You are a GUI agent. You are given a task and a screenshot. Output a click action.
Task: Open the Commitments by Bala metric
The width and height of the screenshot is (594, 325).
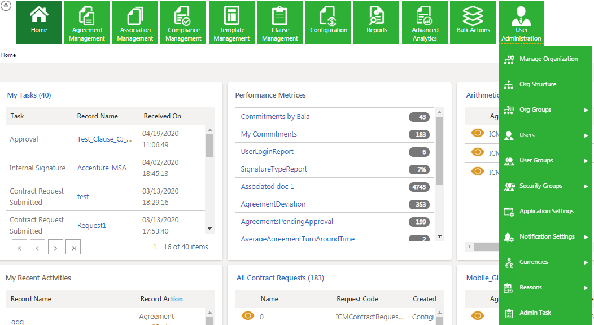(x=275, y=117)
